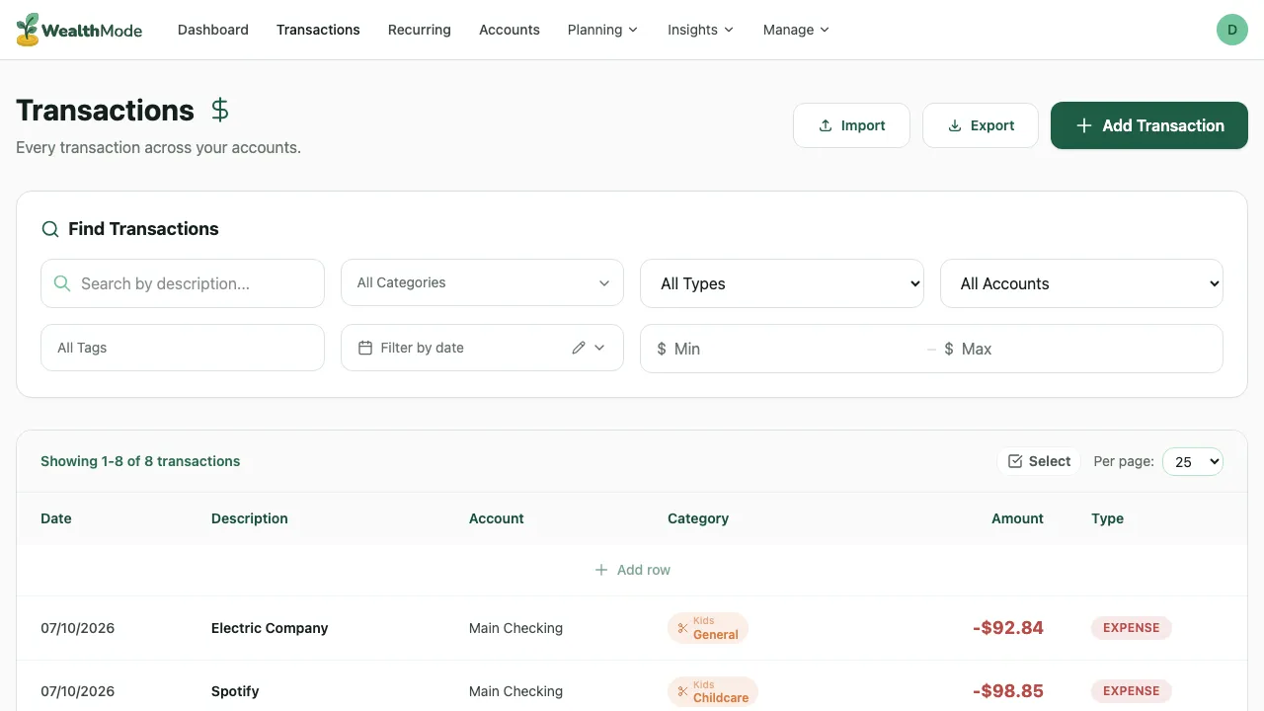This screenshot has width=1264, height=711.
Task: Click the Type column header
Action: tap(1108, 518)
